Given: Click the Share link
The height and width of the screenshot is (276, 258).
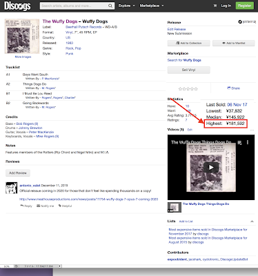Looking at the screenshot, I should [233, 88].
